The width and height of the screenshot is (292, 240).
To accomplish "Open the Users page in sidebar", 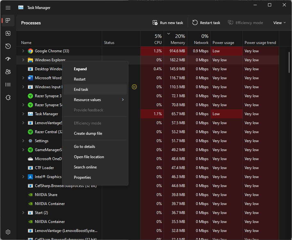I will click(8, 72).
